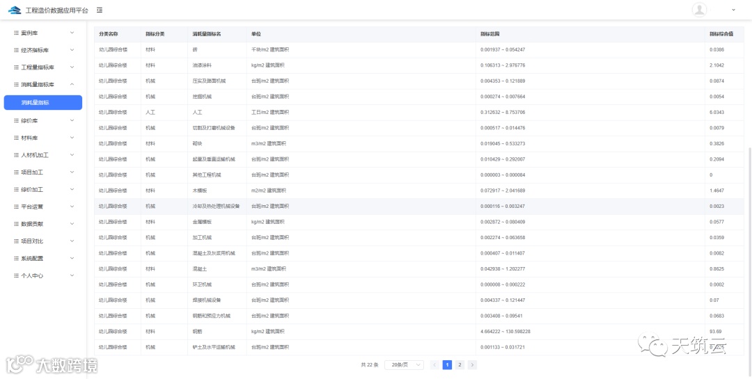
Task: Select the 切割及打磨机械设备 cell
Action: [217, 128]
